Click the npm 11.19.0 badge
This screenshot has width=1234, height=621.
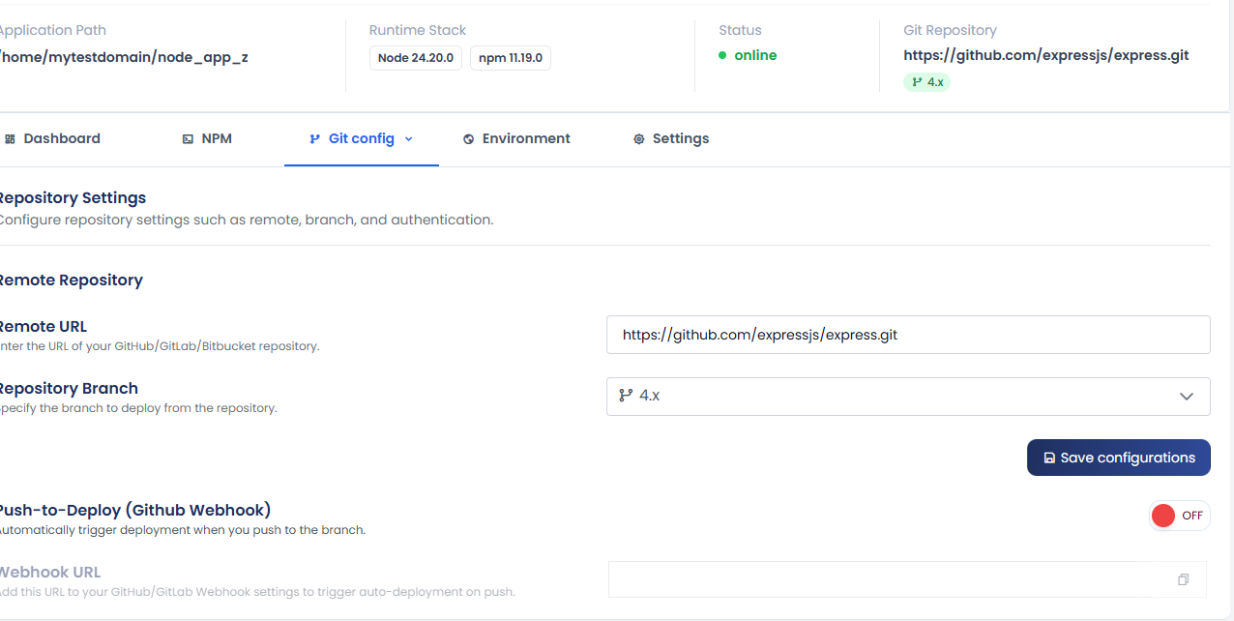(511, 58)
